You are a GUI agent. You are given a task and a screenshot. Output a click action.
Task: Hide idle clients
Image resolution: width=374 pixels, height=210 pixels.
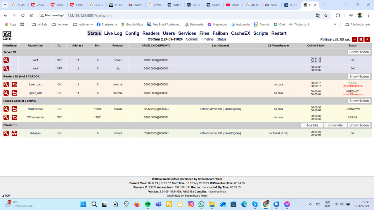[x=312, y=125]
